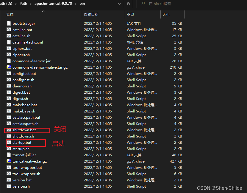Click the search bin input box
The width and height of the screenshot is (247, 193).
(192, 4)
